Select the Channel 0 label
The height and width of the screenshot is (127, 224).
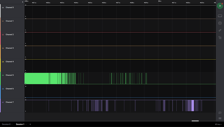pos(10,7)
